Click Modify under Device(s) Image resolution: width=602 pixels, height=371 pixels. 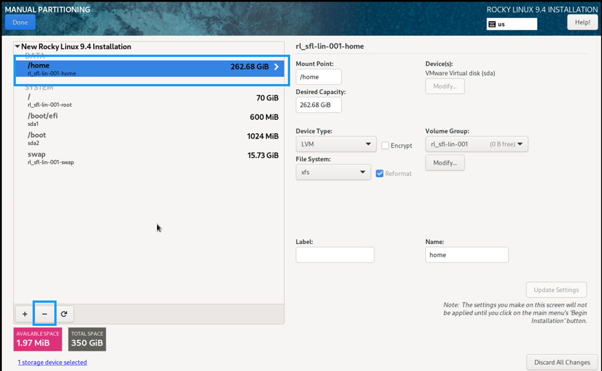(445, 86)
